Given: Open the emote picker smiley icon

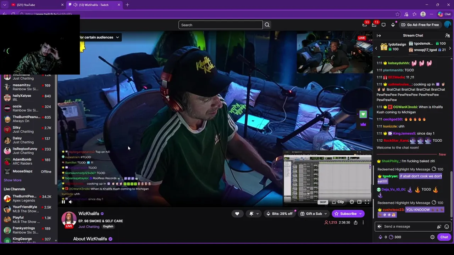Looking at the screenshot, I should pos(447,227).
